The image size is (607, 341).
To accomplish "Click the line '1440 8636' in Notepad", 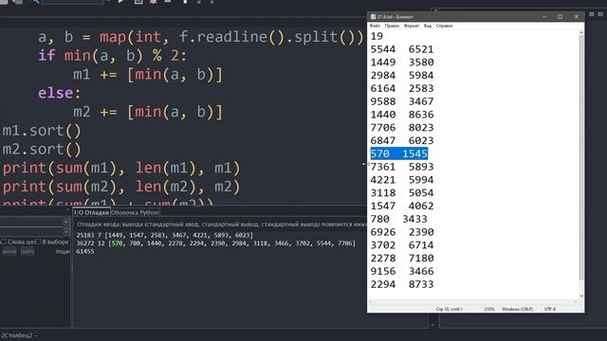I will click(x=402, y=115).
